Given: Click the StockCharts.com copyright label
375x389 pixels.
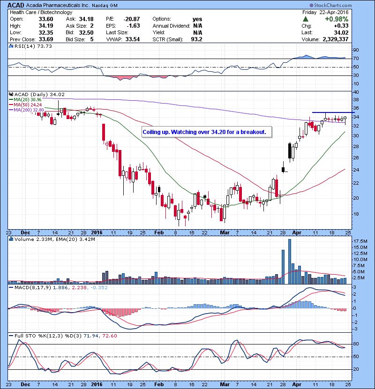Looking at the screenshot, I should [x=331, y=5].
